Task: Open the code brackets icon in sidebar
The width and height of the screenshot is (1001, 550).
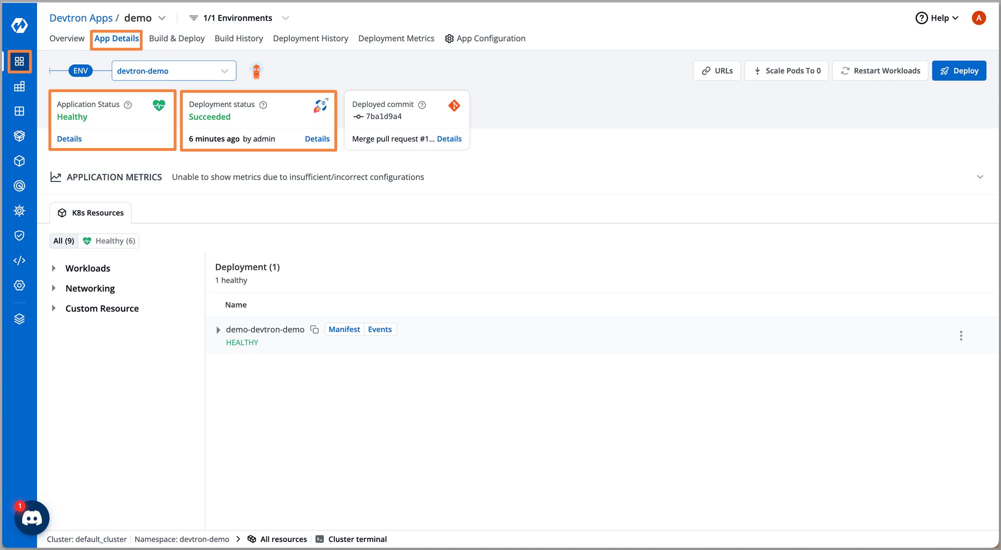Action: click(x=20, y=260)
